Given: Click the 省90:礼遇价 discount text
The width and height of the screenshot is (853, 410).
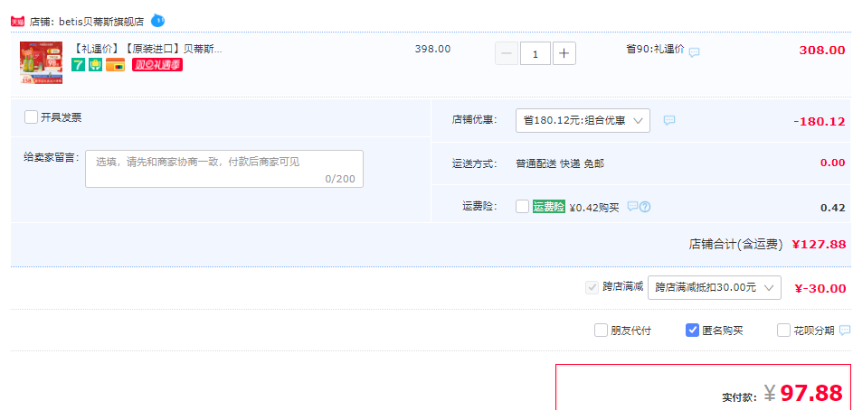Looking at the screenshot, I should [655, 49].
